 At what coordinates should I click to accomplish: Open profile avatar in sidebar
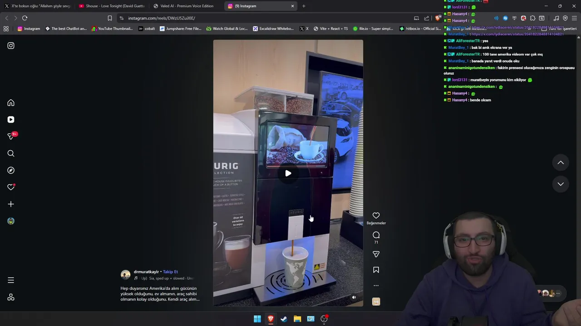point(11,221)
